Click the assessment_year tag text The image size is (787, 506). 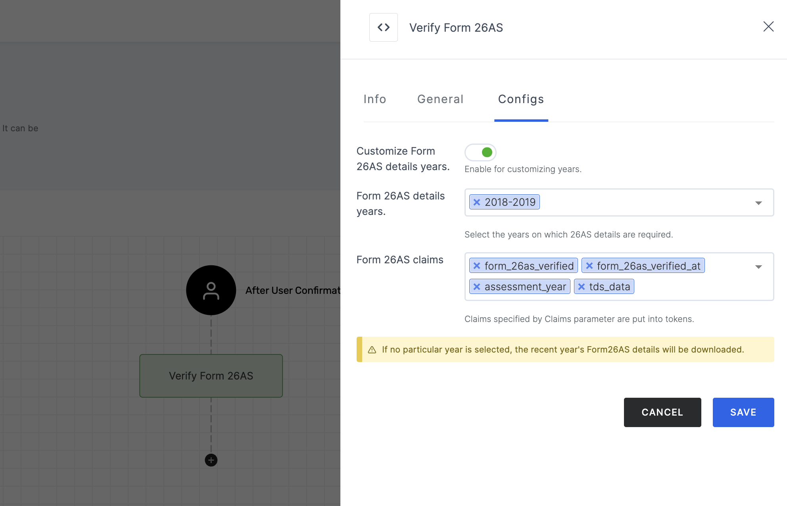tap(525, 287)
